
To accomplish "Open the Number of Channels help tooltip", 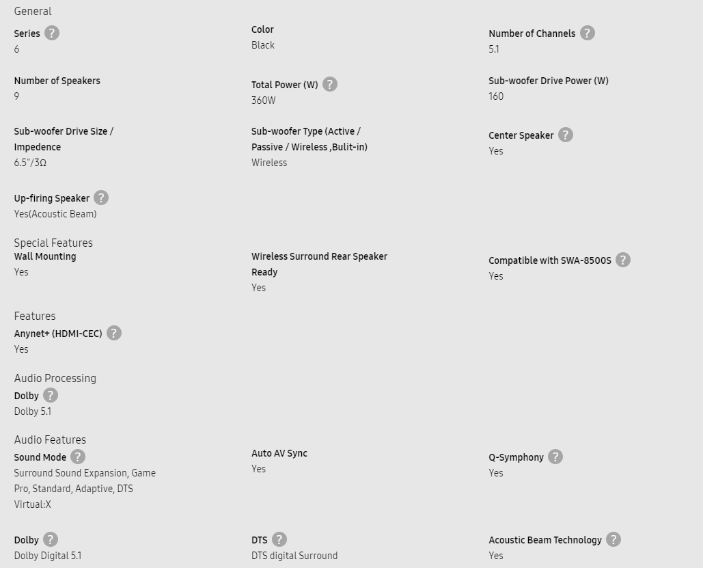I will [x=588, y=33].
